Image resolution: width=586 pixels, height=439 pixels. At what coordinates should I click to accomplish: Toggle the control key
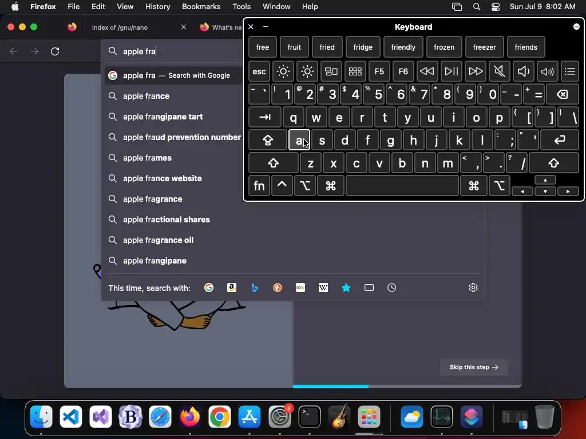[282, 186]
